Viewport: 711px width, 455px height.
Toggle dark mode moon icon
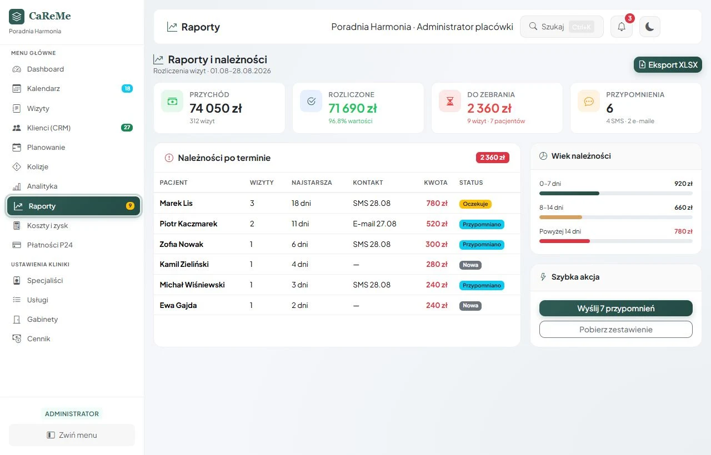(x=650, y=27)
